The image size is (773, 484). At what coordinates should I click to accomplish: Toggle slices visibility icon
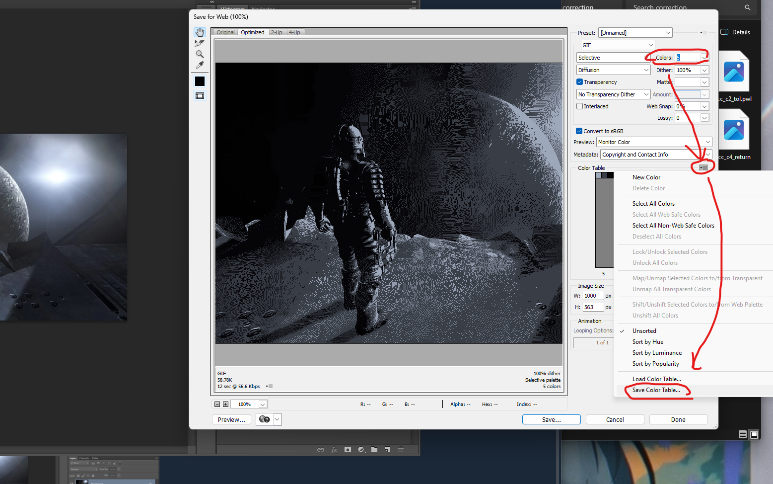click(x=200, y=96)
